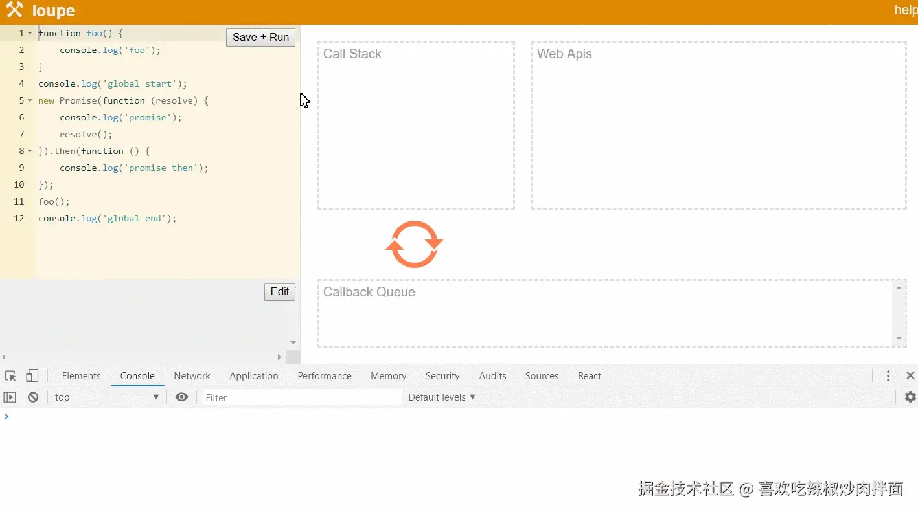Screen dimensions: 918x512
Task: Open the Security tab
Action: click(442, 376)
